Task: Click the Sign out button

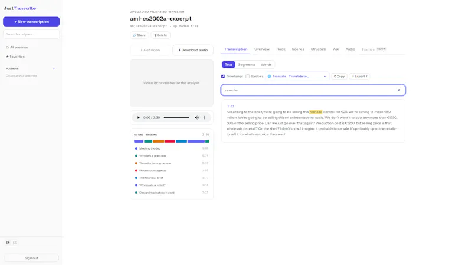Action: click(x=31, y=258)
